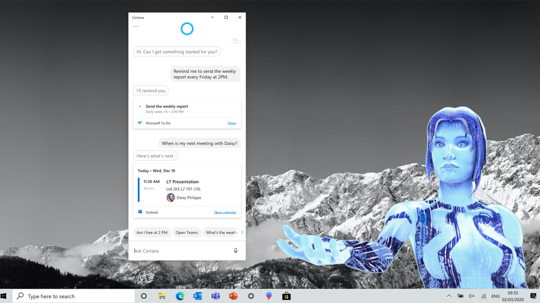Expand more suggestions with the right chevron
Viewport: 540px width, 303px height.
242,233
